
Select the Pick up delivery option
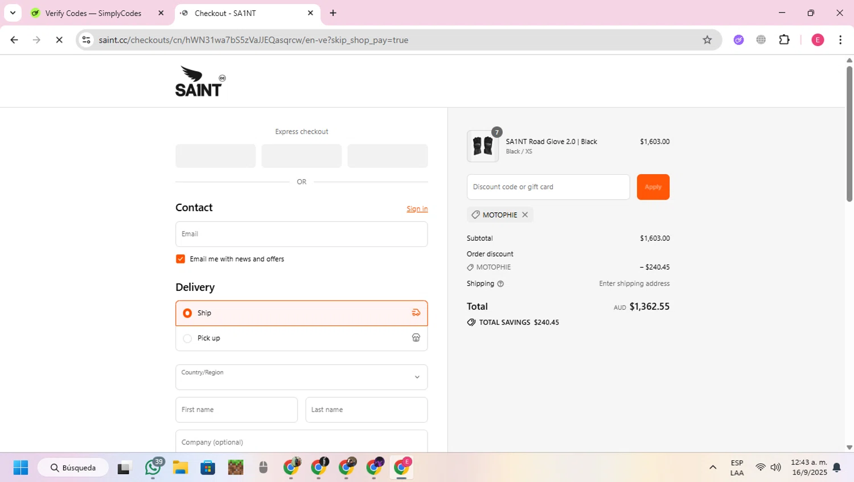(301, 338)
